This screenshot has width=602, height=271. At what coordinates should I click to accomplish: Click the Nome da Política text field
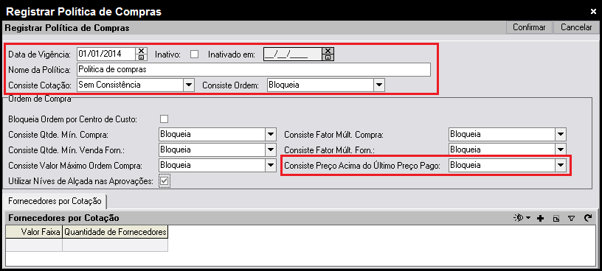(253, 70)
